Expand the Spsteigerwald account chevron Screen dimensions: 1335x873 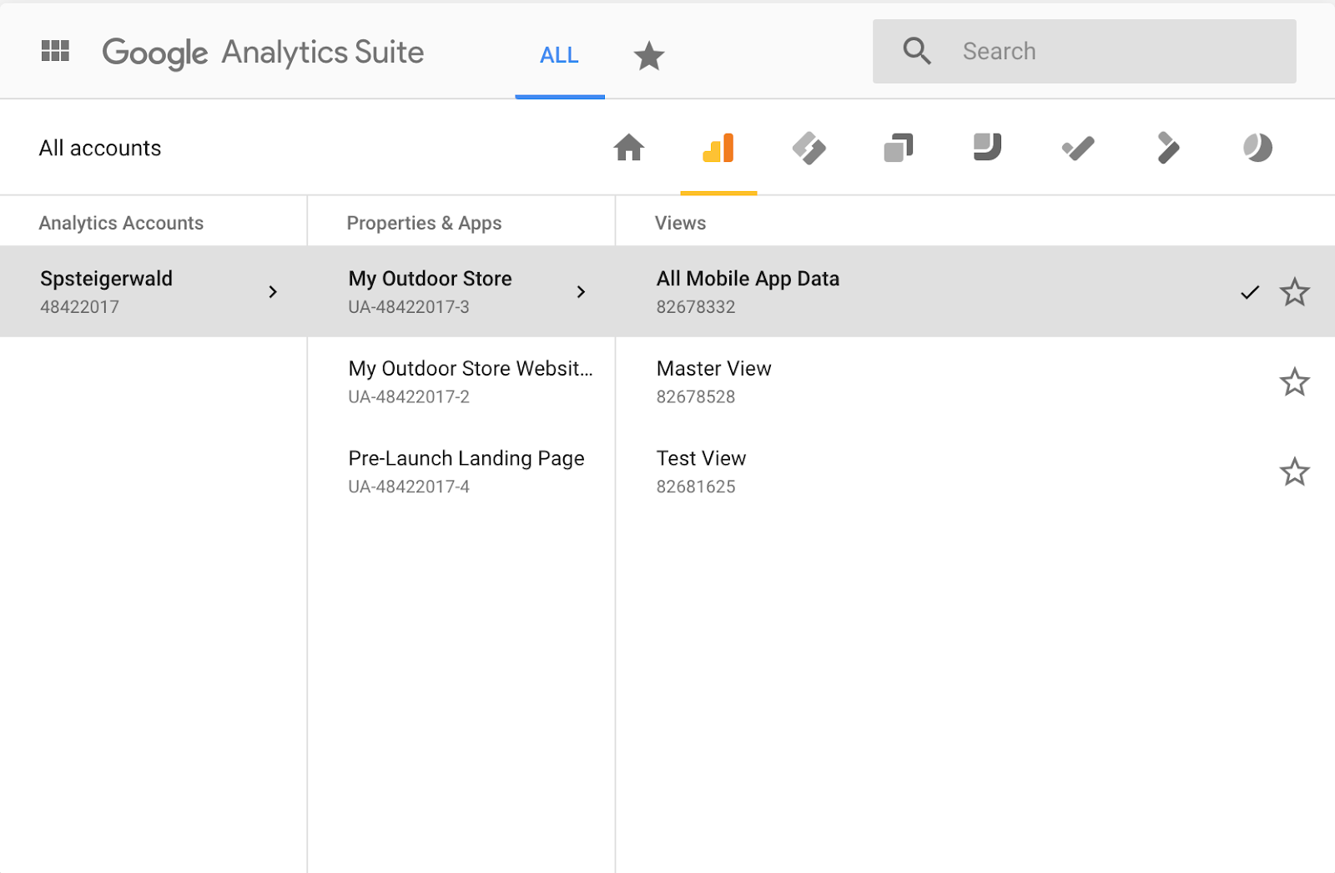(x=273, y=292)
